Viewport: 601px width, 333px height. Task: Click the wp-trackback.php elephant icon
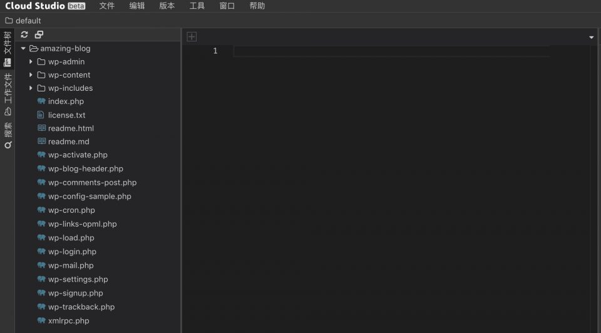click(41, 307)
